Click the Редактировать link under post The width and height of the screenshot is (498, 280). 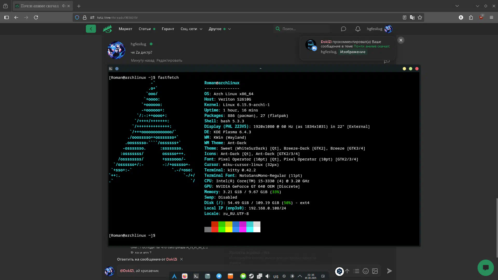[x=169, y=60]
